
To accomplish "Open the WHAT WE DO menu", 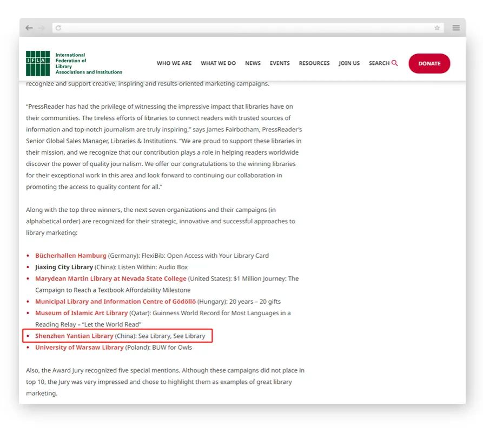I will point(218,63).
